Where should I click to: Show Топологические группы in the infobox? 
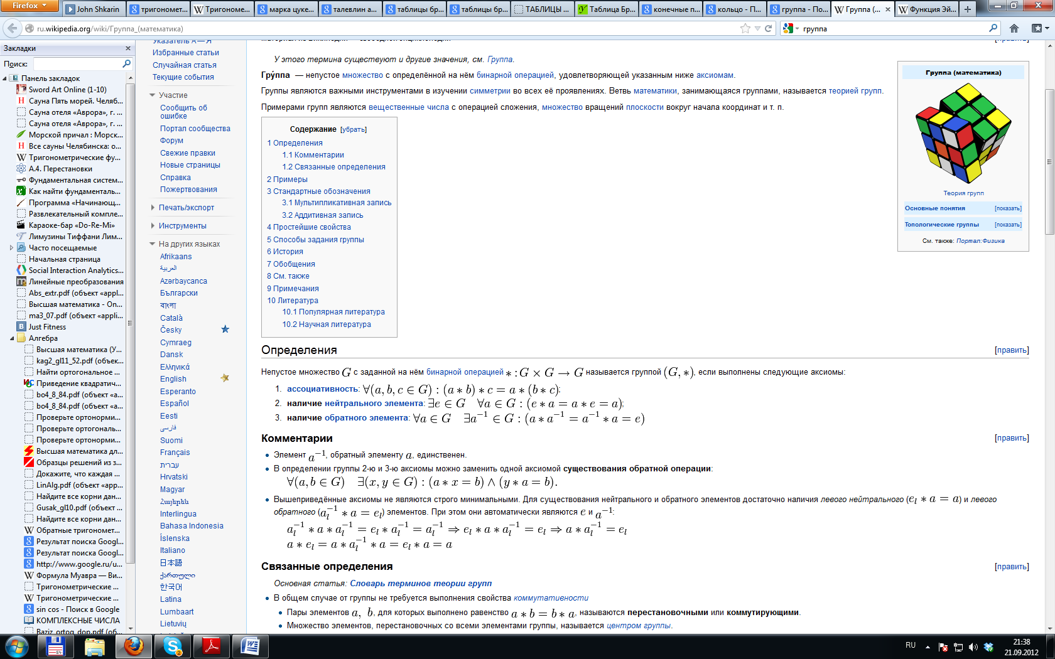click(1008, 225)
